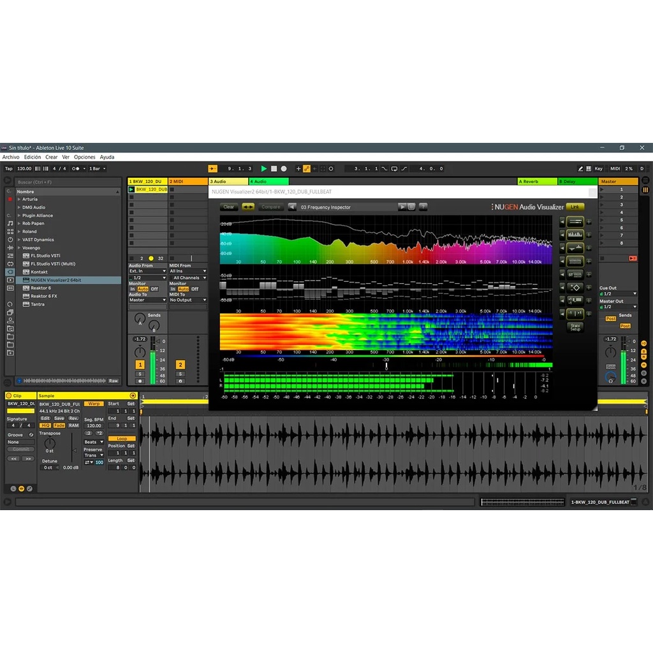Select Reaktor 6 FX plugin
Screen dimensions: 653x653
pos(44,296)
